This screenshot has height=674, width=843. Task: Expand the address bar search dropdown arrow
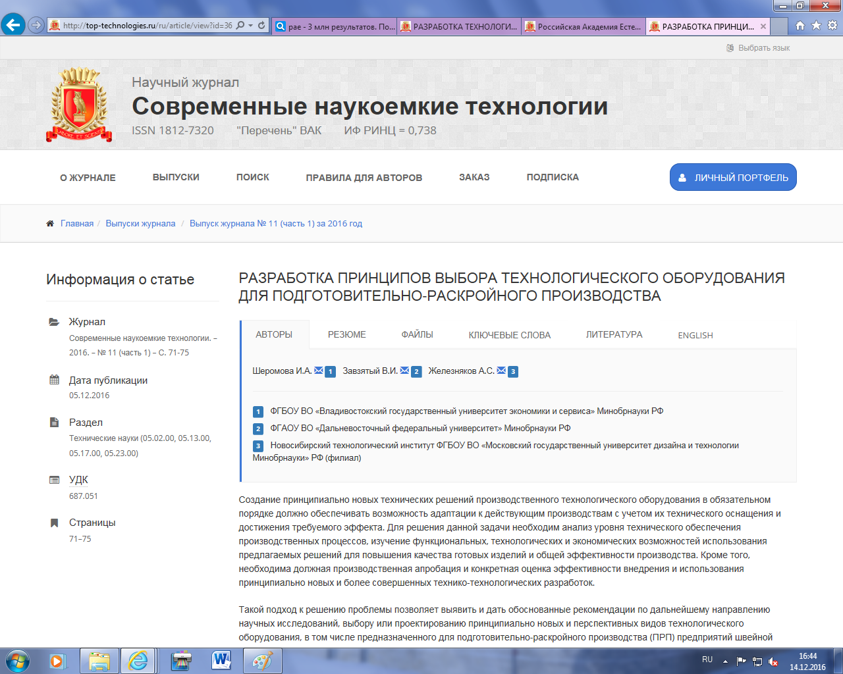(x=251, y=26)
